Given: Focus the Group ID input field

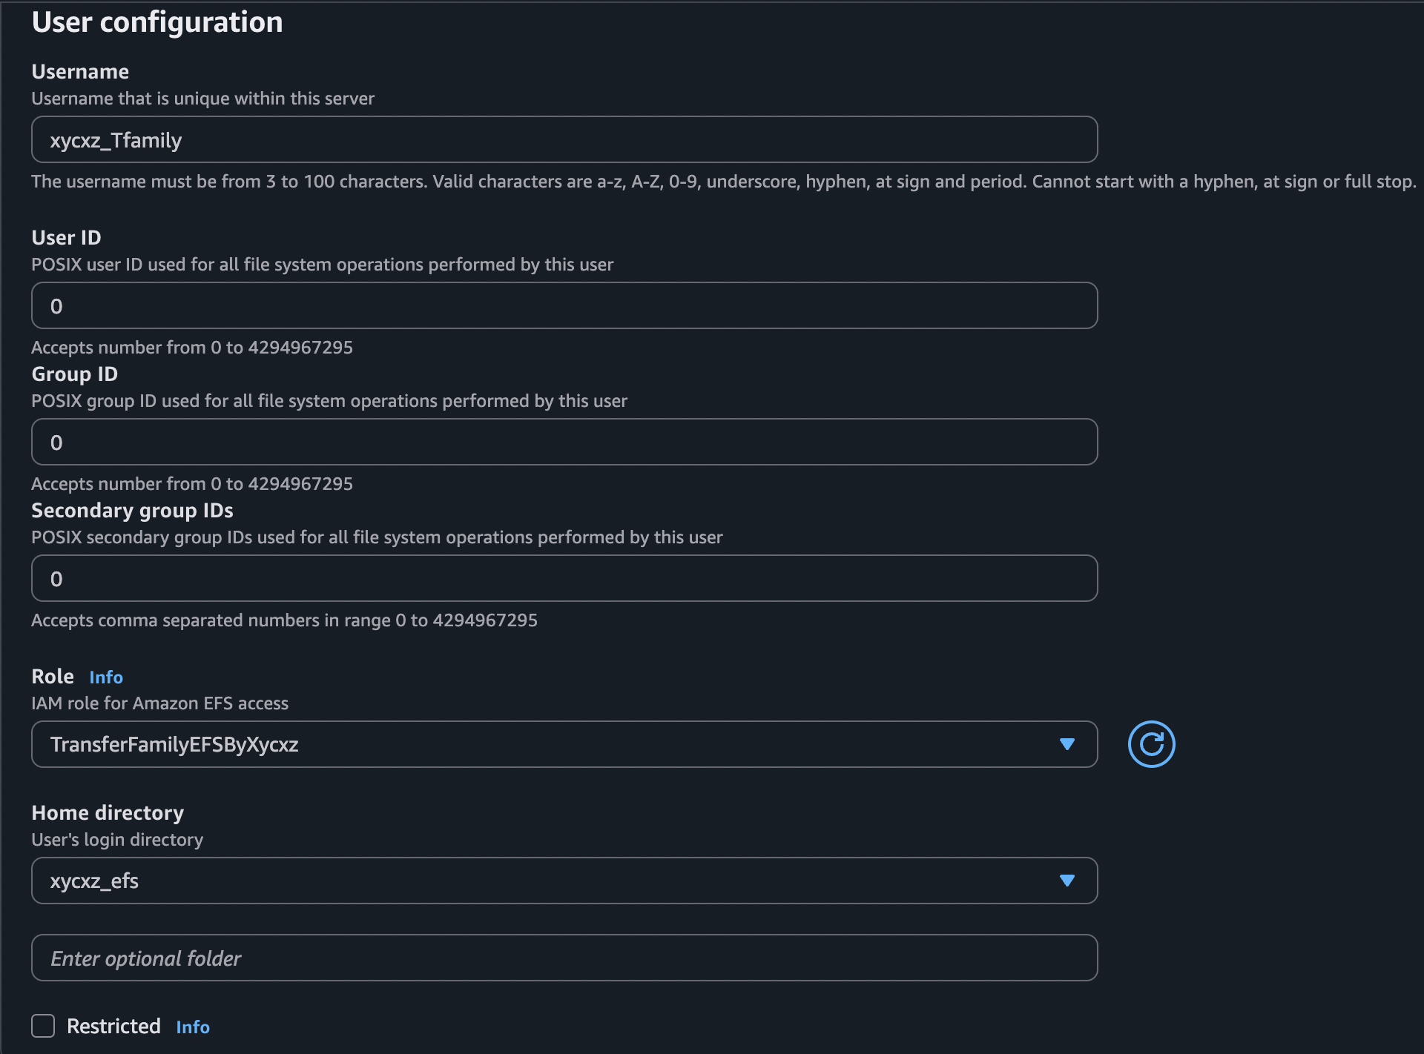Looking at the screenshot, I should [564, 443].
